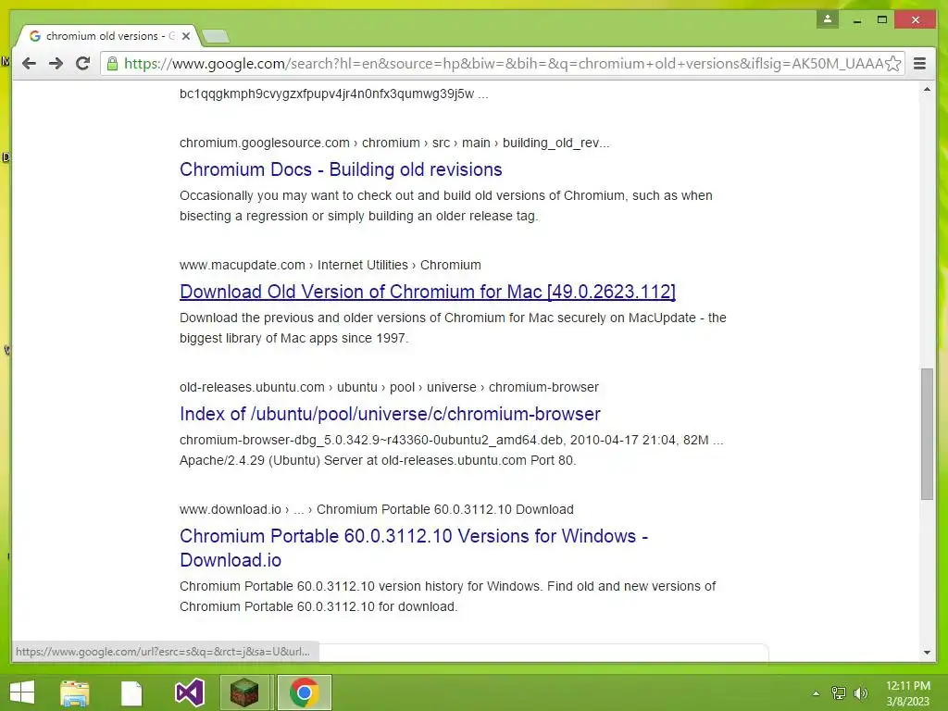View secure padlock site information
Viewport: 948px width, 711px height.
tap(112, 64)
